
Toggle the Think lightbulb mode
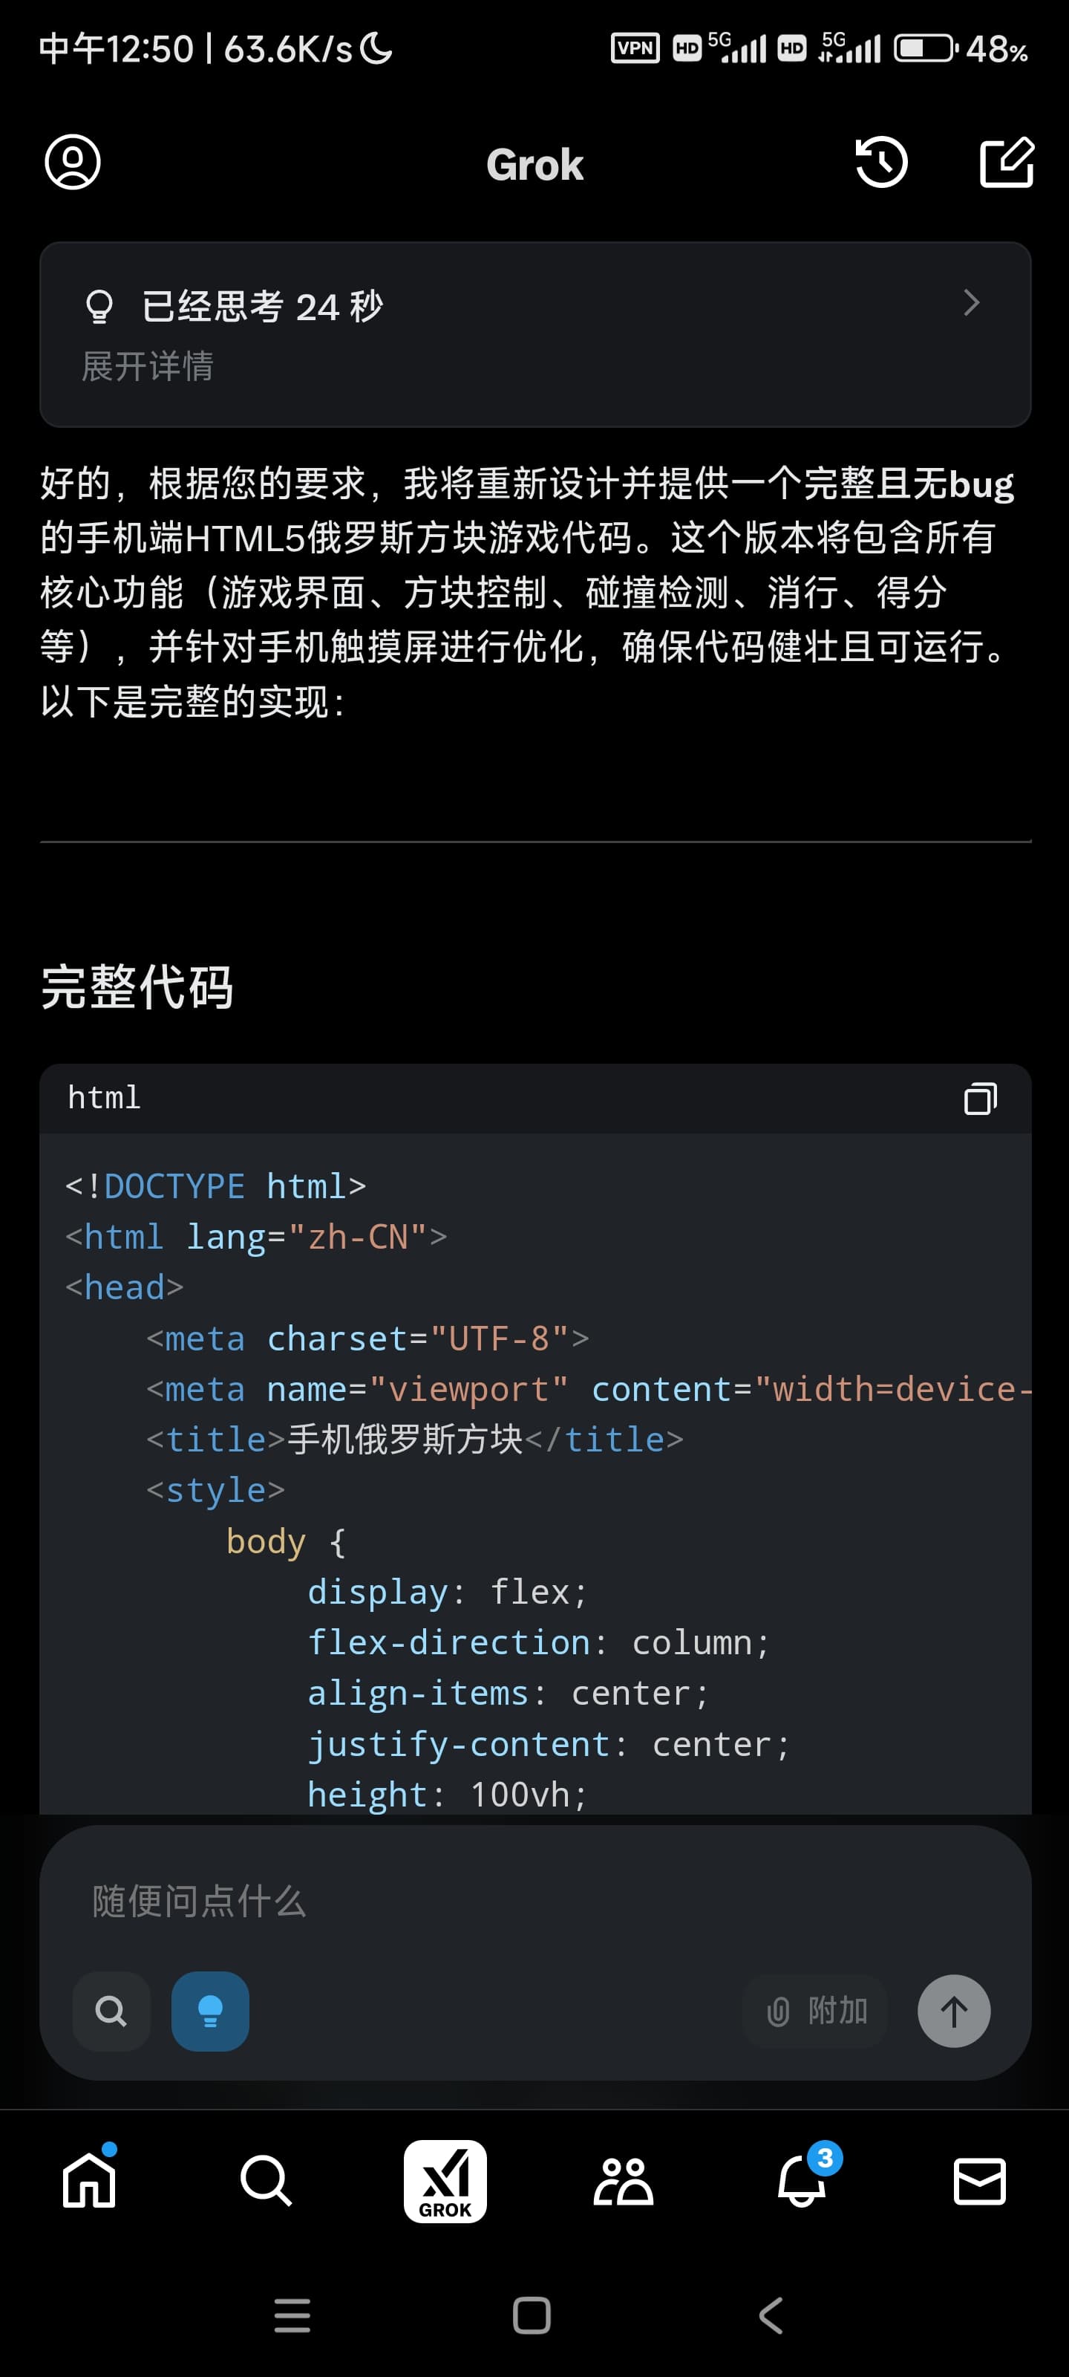(x=210, y=2011)
